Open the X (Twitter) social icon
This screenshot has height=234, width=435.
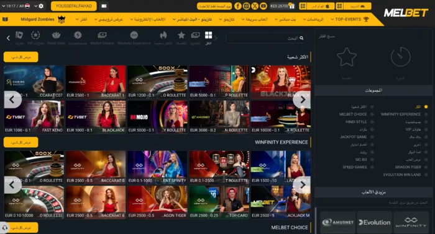255,6
